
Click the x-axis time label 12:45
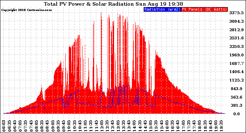coord(113,126)
